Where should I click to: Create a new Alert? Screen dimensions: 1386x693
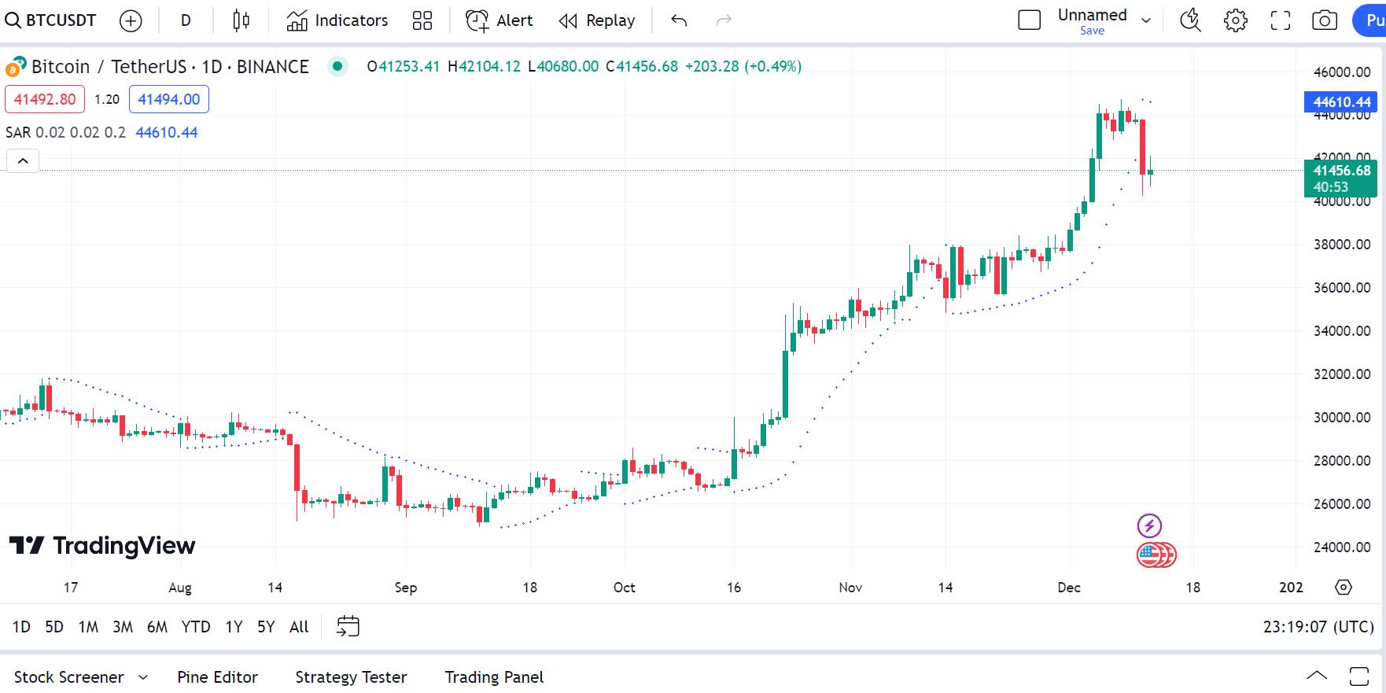[499, 21]
